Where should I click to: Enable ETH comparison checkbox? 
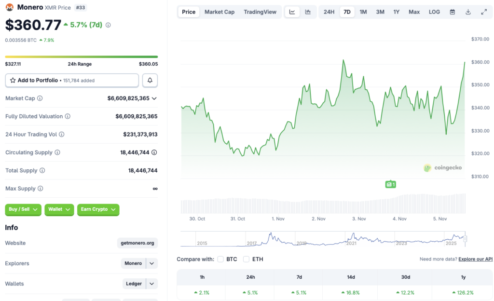(x=247, y=259)
